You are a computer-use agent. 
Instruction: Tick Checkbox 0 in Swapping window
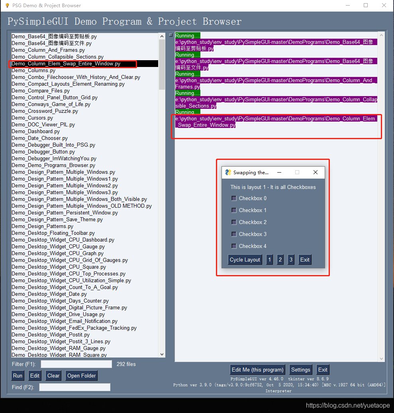coord(234,199)
